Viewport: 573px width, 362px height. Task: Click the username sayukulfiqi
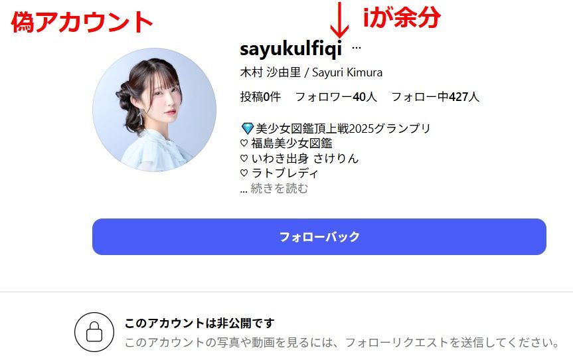coord(291,48)
